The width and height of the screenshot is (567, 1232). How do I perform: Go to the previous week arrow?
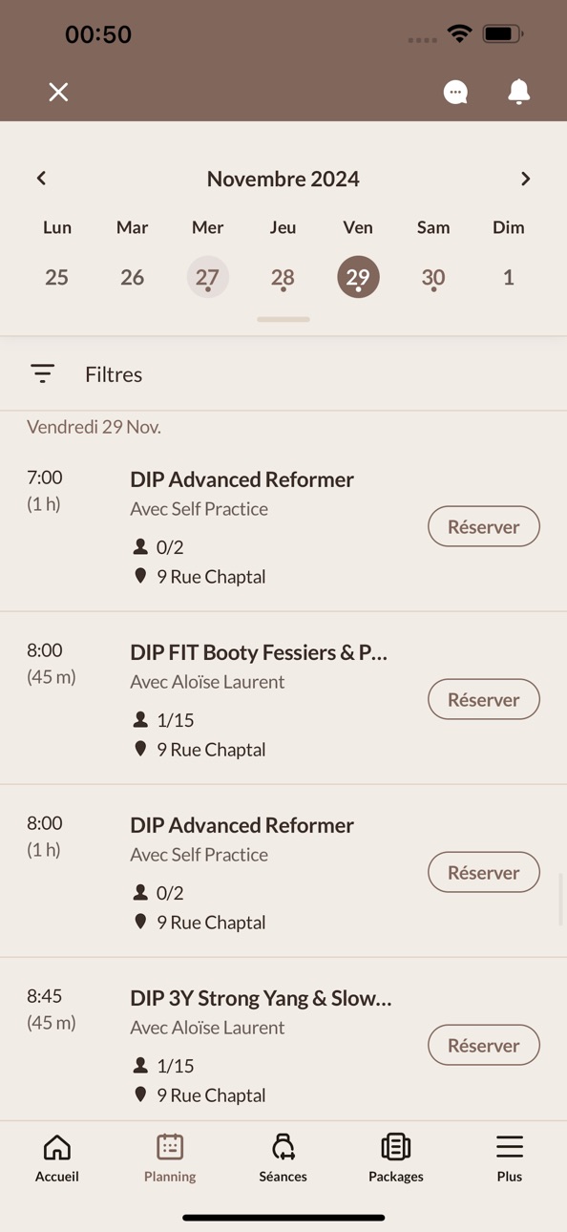(x=41, y=179)
